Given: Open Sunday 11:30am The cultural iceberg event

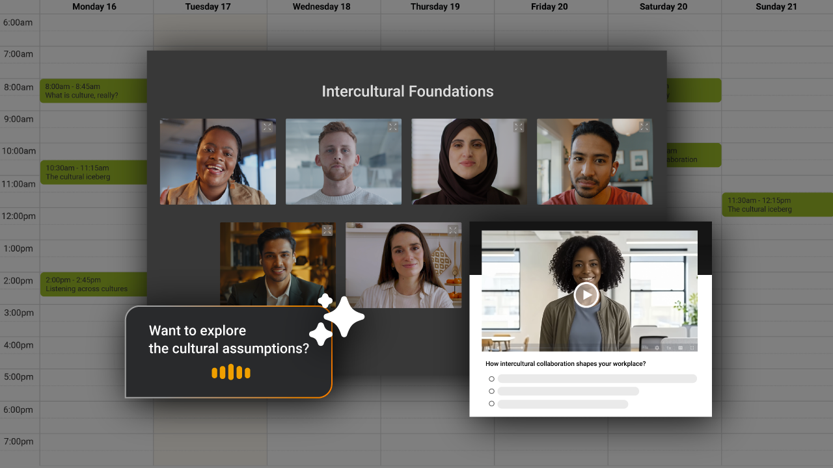Looking at the screenshot, I should pyautogui.click(x=776, y=205).
